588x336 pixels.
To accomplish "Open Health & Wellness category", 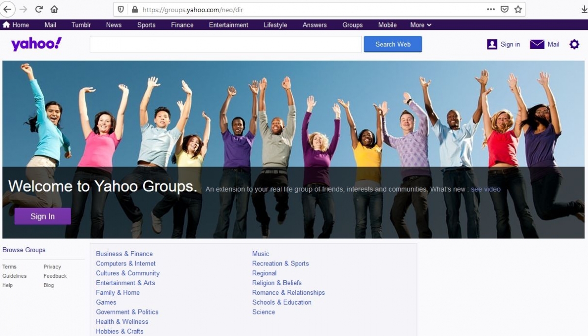I will (122, 322).
